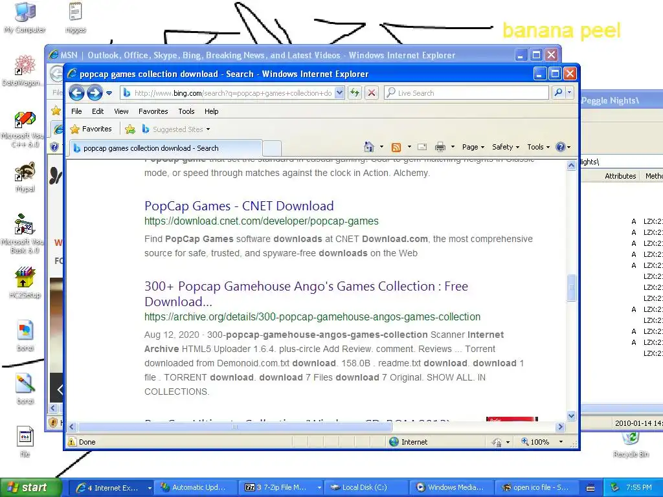Image resolution: width=663 pixels, height=497 pixels.
Task: Click the horizontal scrollbar right arrow
Action: [561, 427]
